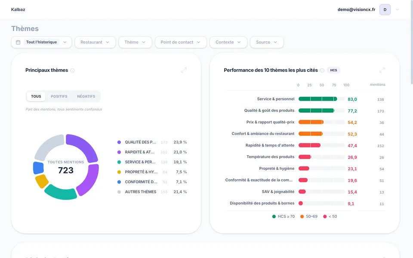Open the Contexte filter dropdown

[x=228, y=42]
